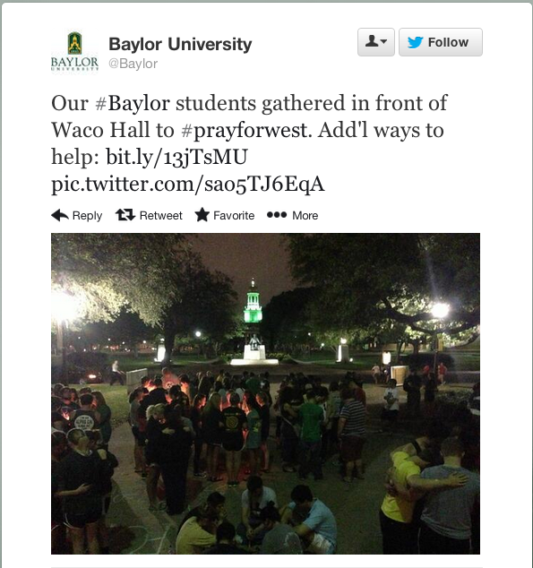Open the #prayforwest hashtag
This screenshot has height=568, width=533.
coord(246,131)
